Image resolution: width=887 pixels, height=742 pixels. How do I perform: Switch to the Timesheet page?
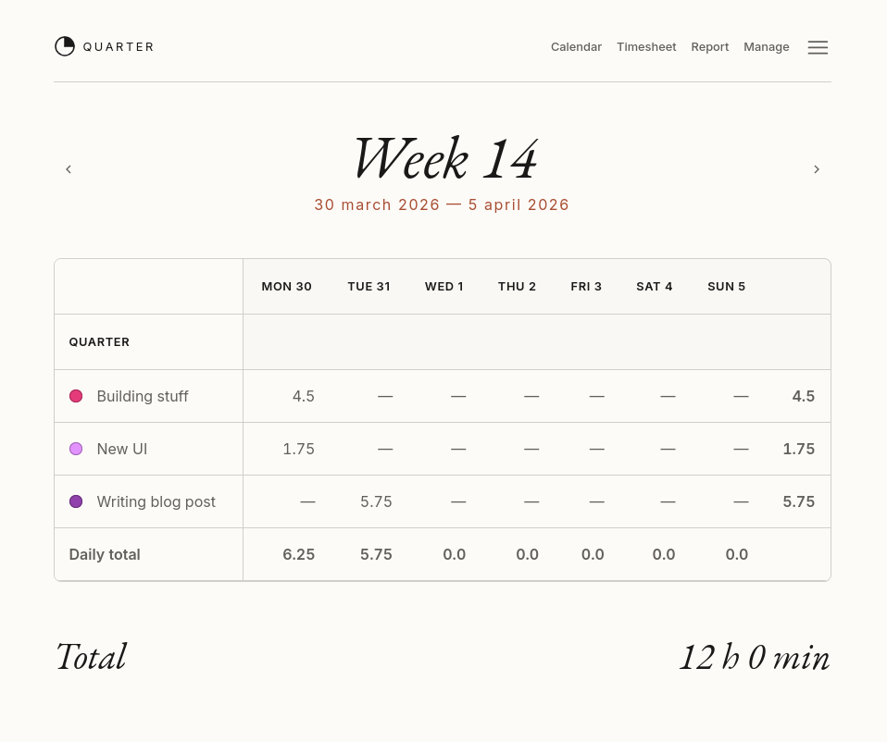(646, 47)
